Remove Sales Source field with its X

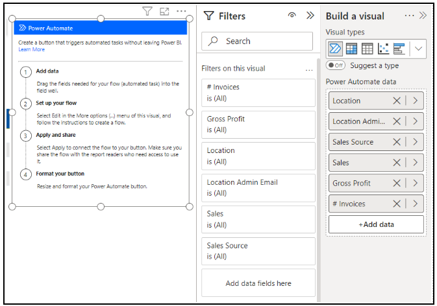[x=397, y=142]
